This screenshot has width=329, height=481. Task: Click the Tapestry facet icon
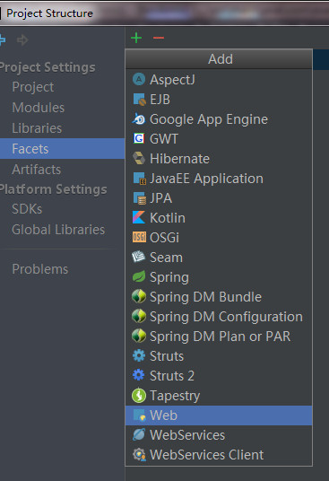[139, 396]
